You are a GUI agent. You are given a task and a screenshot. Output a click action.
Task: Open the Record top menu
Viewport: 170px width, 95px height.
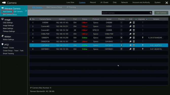93,2
